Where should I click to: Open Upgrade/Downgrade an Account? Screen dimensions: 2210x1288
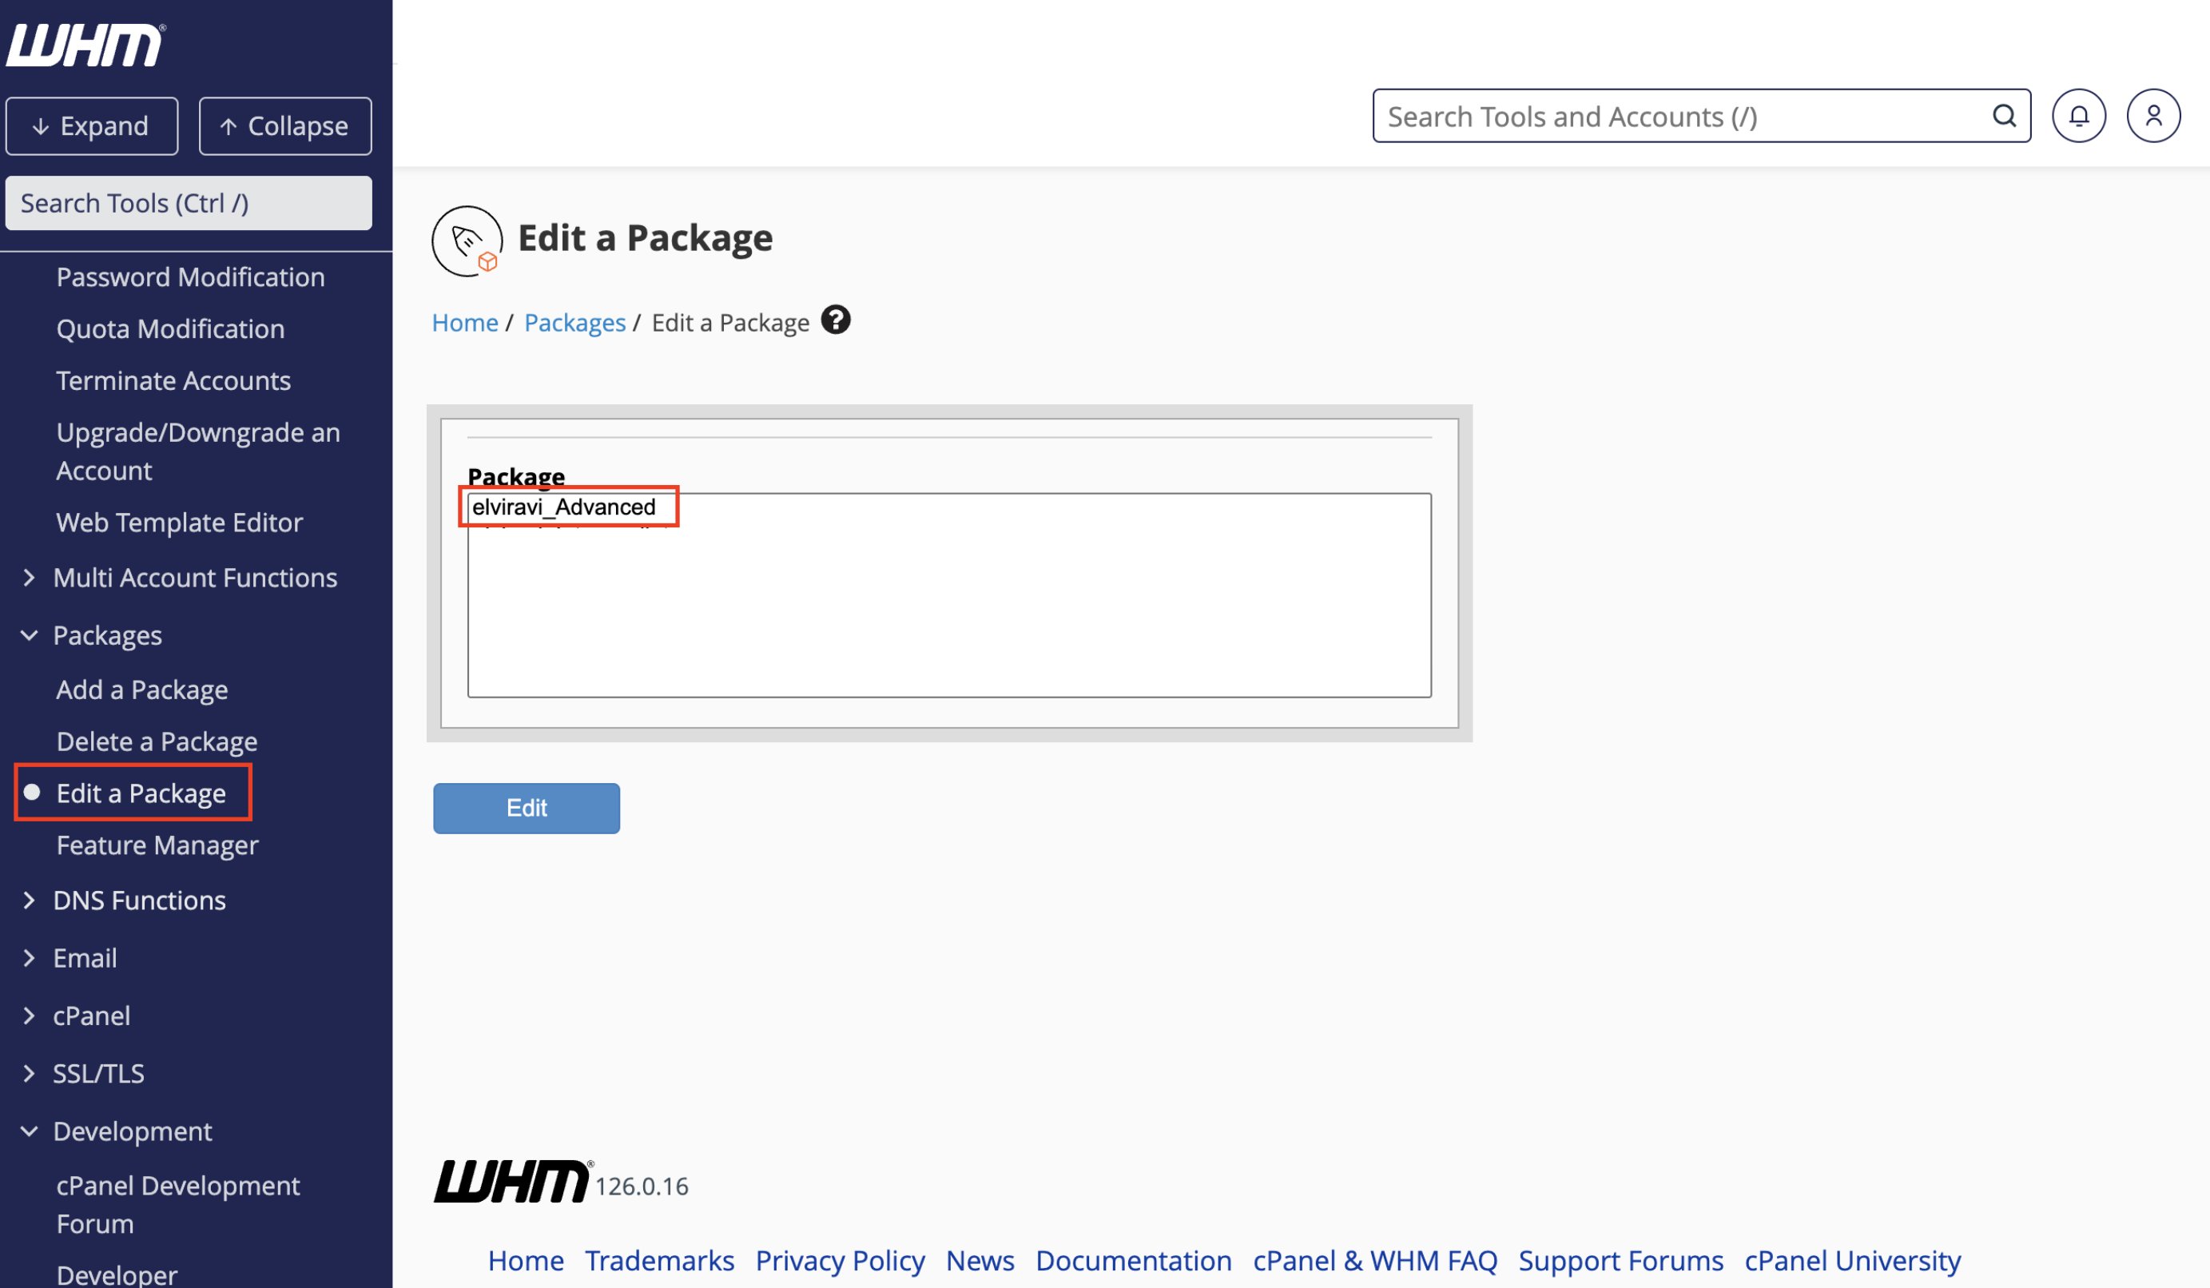click(197, 451)
